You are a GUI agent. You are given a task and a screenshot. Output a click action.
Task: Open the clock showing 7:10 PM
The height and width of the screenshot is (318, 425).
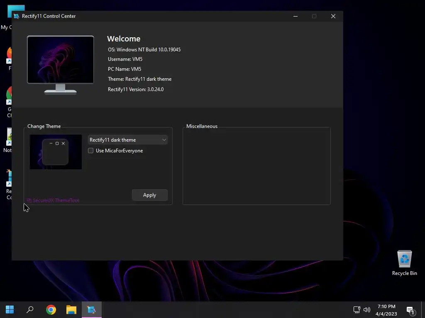click(x=386, y=310)
